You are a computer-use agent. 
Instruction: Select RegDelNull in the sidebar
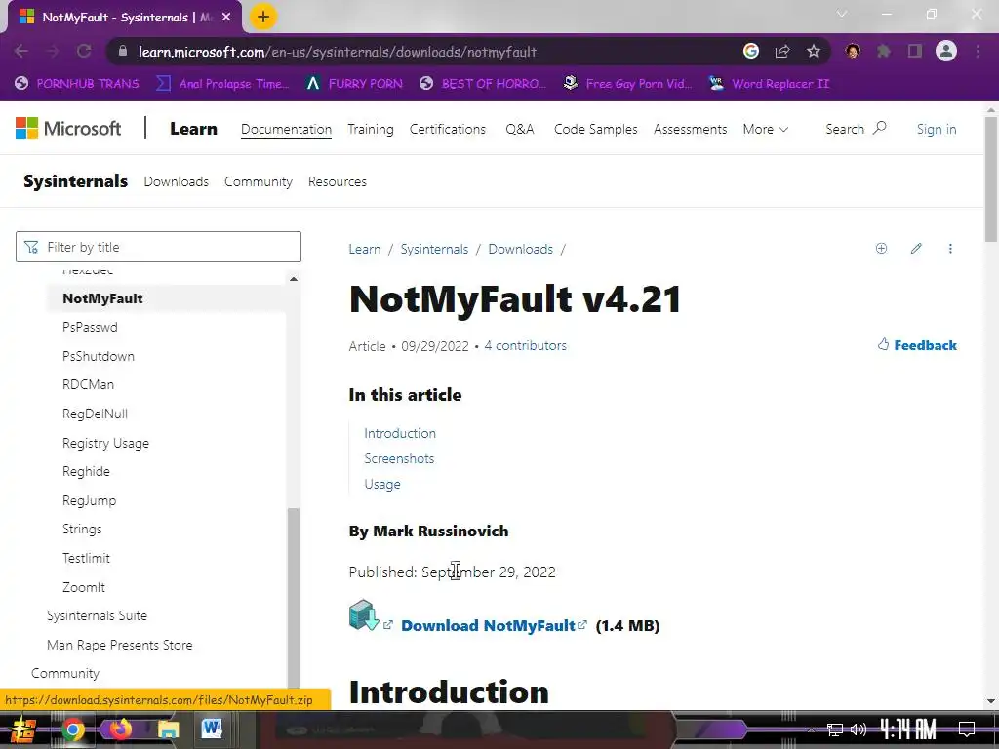pos(95,414)
